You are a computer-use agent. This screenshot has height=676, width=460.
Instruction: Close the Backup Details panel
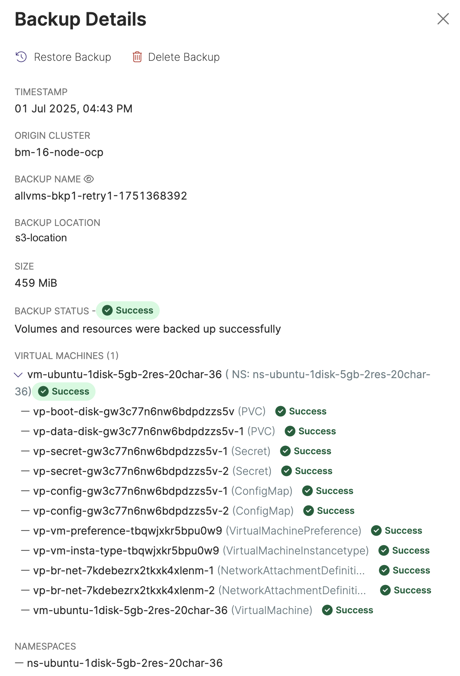(x=443, y=19)
